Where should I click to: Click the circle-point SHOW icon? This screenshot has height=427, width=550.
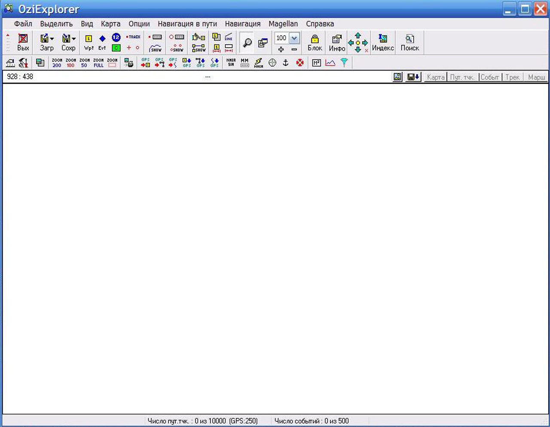tap(177, 48)
